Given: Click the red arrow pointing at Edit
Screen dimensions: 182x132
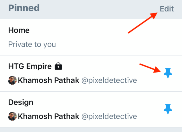Looking at the screenshot, I should click(x=142, y=23).
